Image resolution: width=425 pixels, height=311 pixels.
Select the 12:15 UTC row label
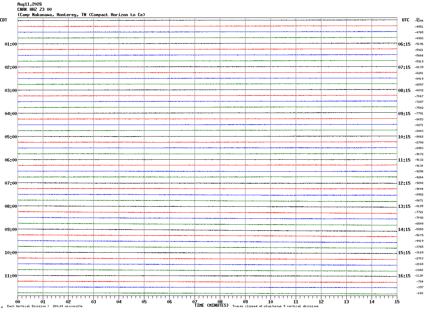(x=404, y=183)
